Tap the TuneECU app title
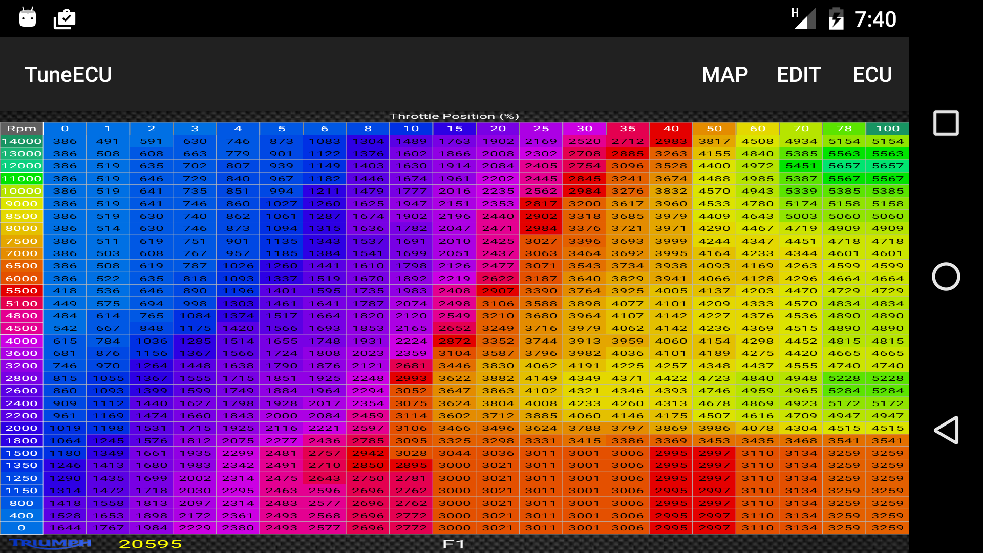Screen dimensions: 983x553 tap(68, 75)
